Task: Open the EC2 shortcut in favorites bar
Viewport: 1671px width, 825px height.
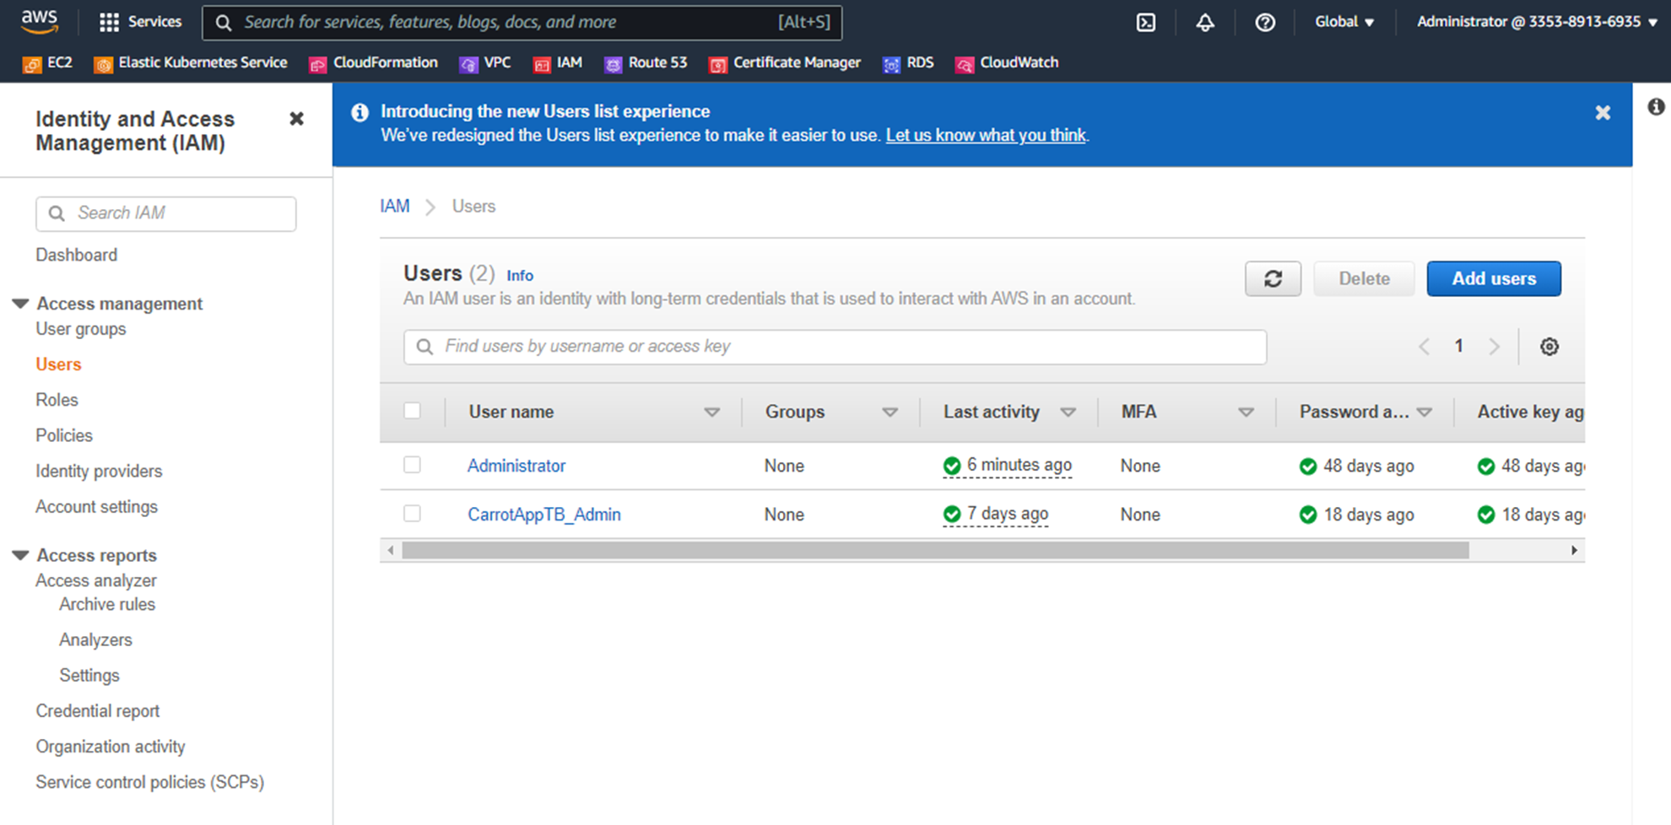Action: (48, 63)
